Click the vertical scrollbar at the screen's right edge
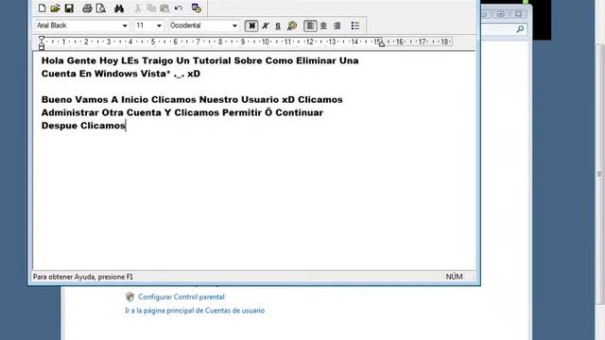Image resolution: width=605 pixels, height=340 pixels. [599, 174]
